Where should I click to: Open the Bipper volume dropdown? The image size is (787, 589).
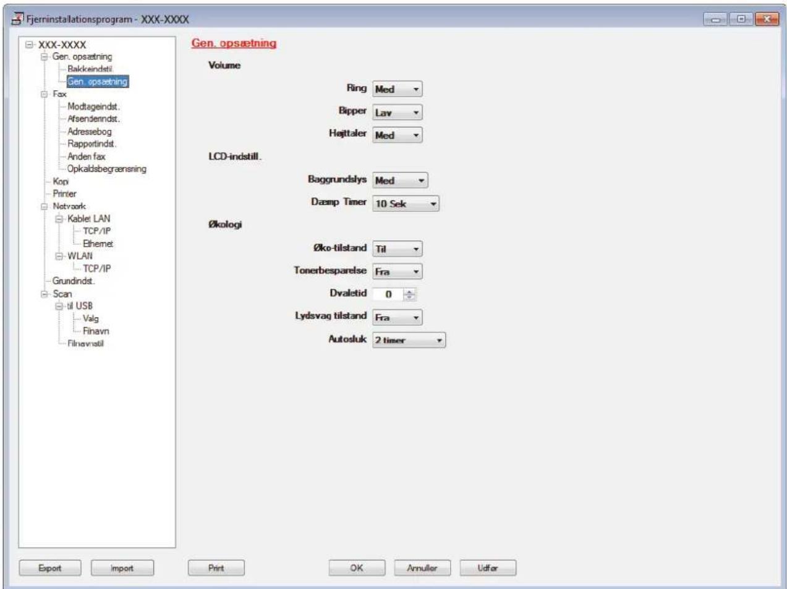point(397,112)
